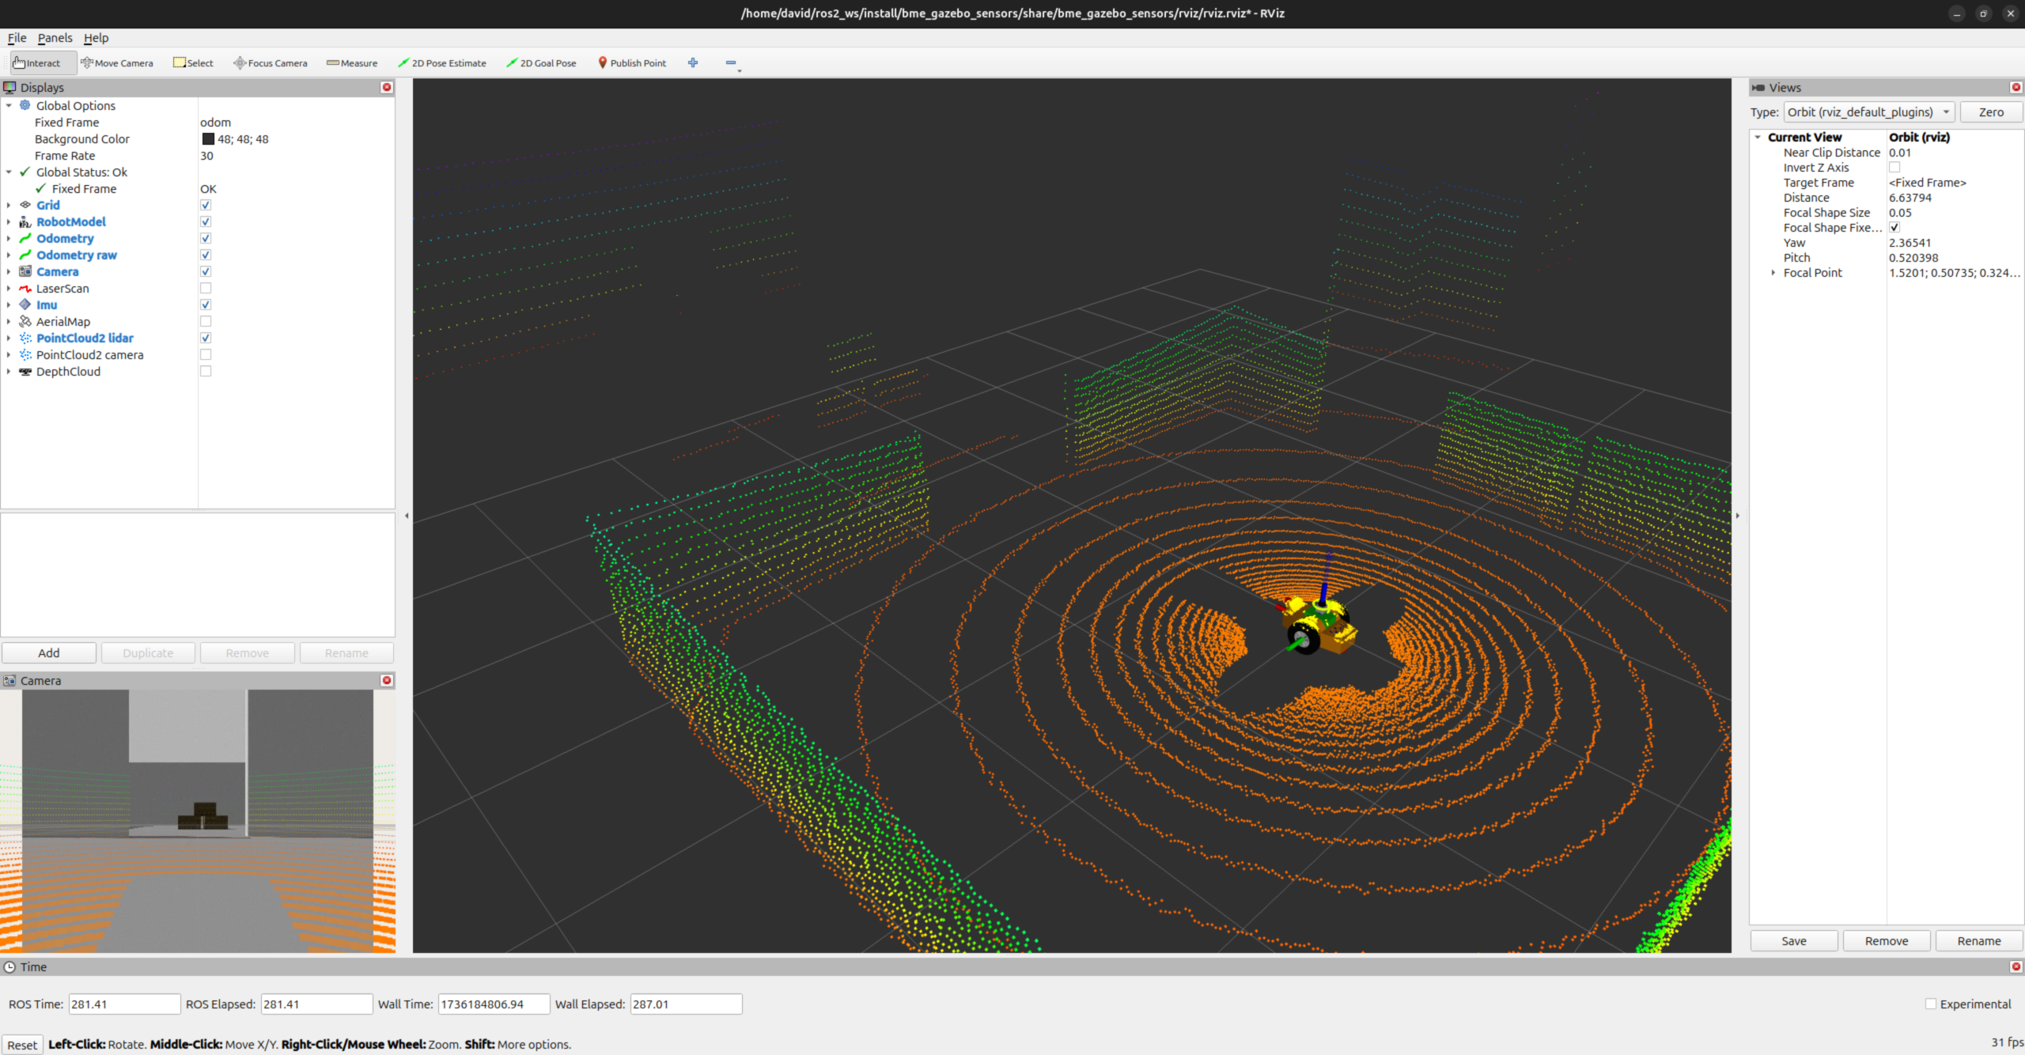2025x1055 pixels.
Task: Expand the RobotModel tree item
Action: (x=9, y=222)
